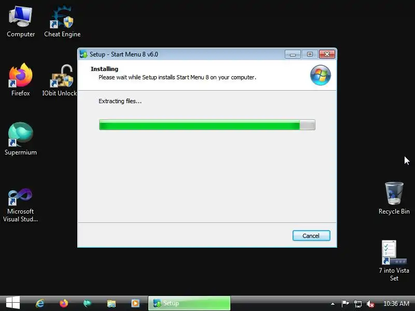
Task: Open the Action Center flag icon
Action: tap(345, 304)
